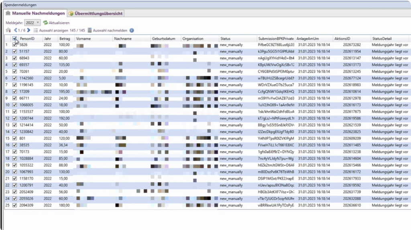Click the icon on the Übermittlungsübersicht tab
This screenshot has height=230, width=411.
[71, 13]
